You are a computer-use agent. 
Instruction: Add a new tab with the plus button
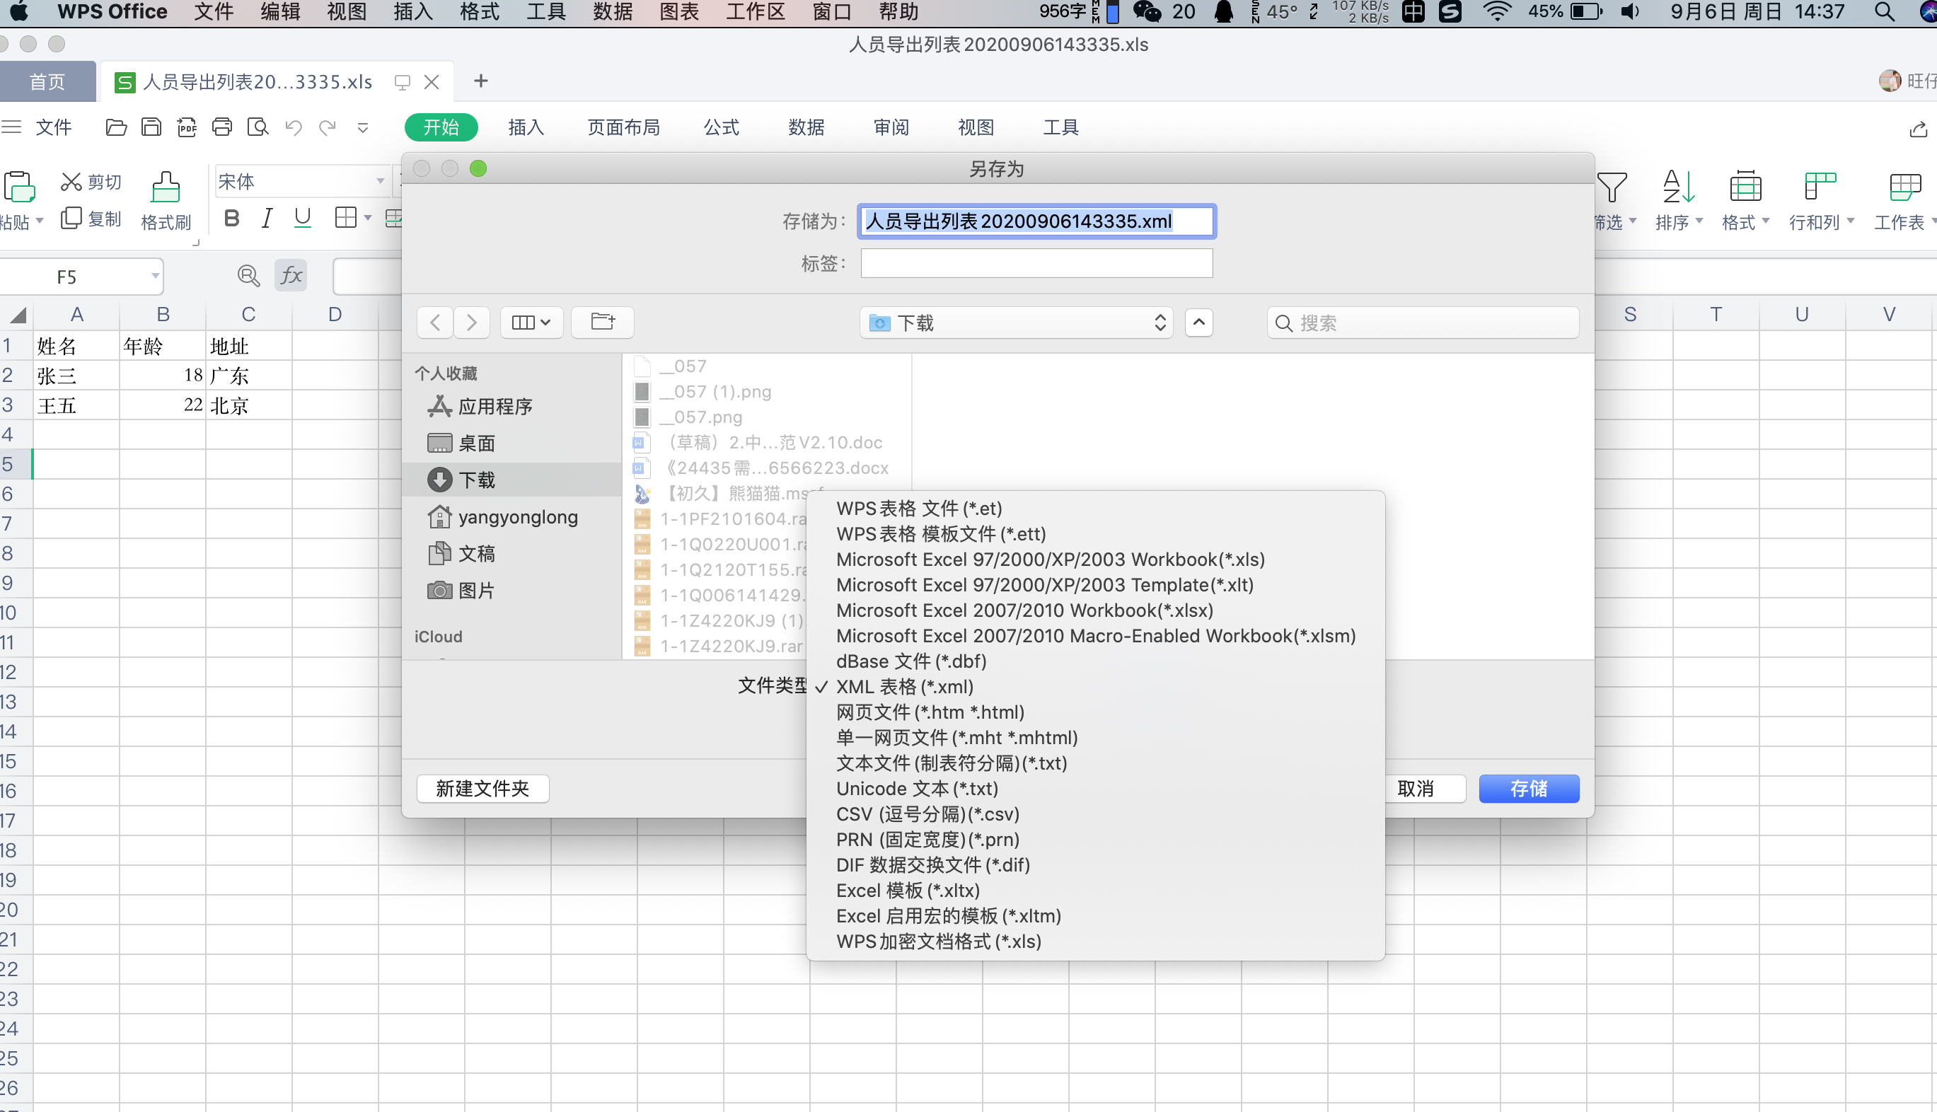[x=481, y=81]
